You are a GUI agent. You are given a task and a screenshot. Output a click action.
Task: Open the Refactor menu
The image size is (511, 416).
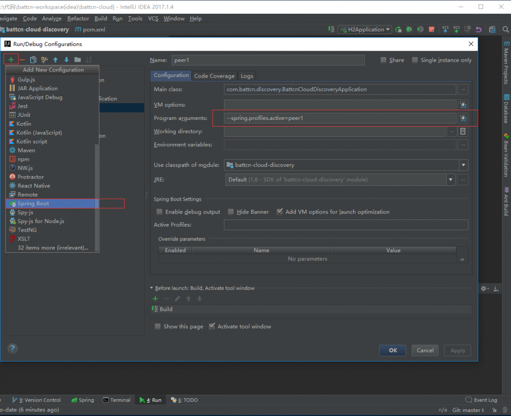(x=78, y=18)
